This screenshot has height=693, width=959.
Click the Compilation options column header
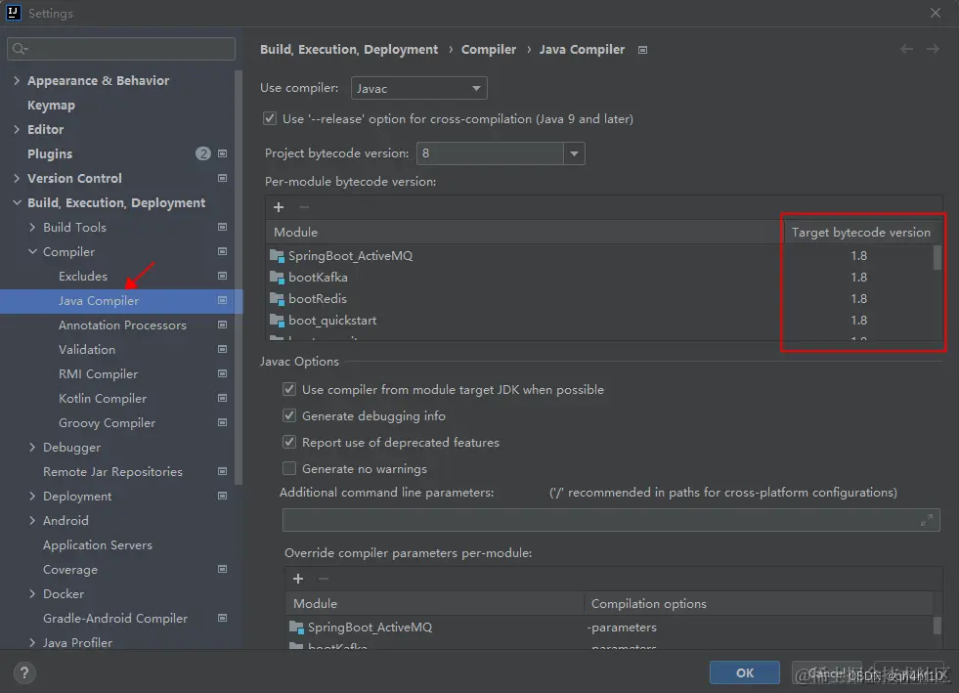(648, 604)
